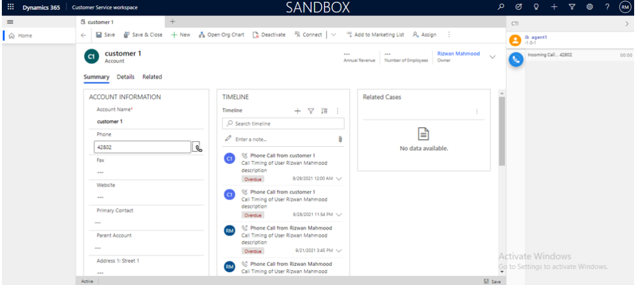The width and height of the screenshot is (636, 285).
Task: Open the task flow target icon in top bar
Action: pyautogui.click(x=519, y=7)
